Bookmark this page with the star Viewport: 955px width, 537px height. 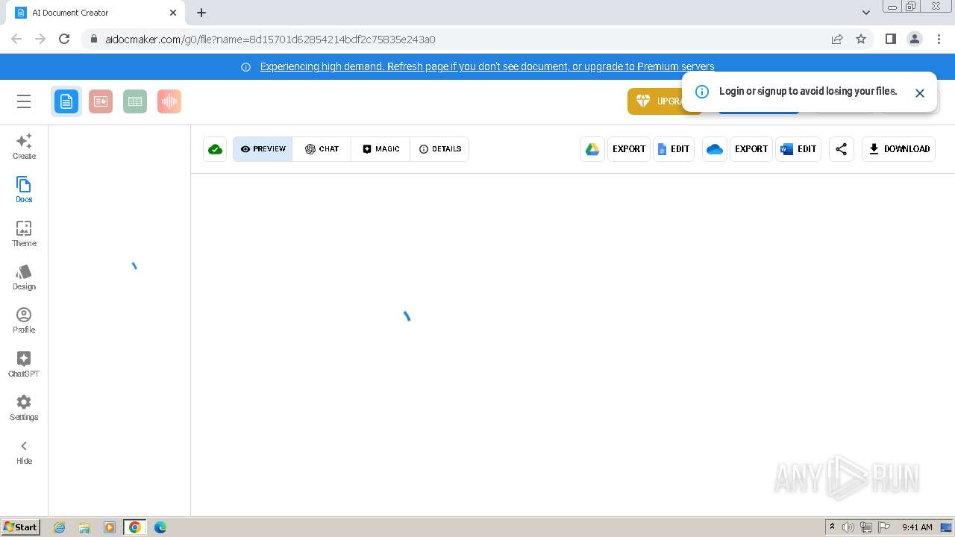pyautogui.click(x=861, y=39)
